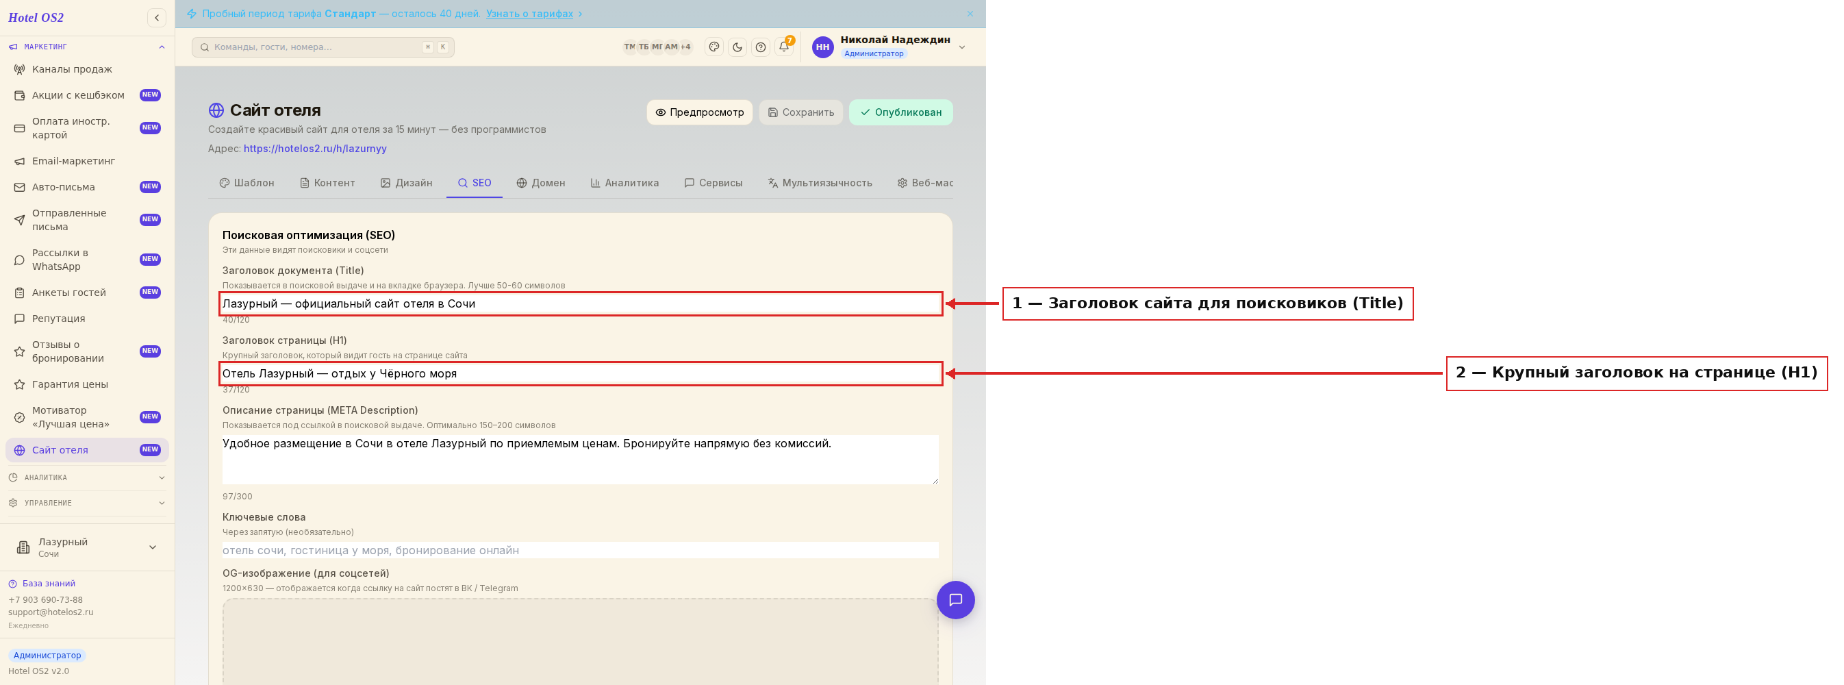Open Мотиватор «Лучшая цена»
The width and height of the screenshot is (1844, 685).
(x=88, y=417)
